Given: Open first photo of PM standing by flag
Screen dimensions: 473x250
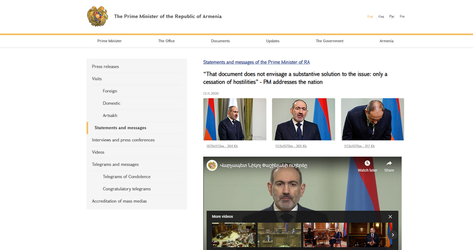Looking at the screenshot, I should pos(235,119).
